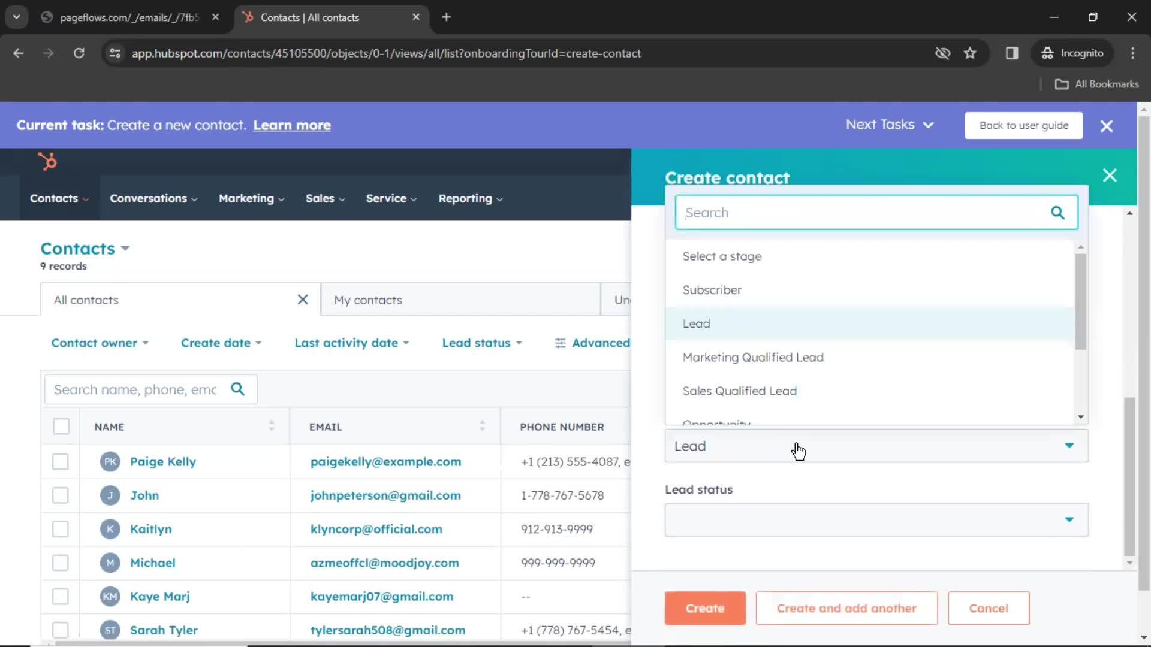Switch to the Service menu tab
This screenshot has height=647, width=1151.
387,198
